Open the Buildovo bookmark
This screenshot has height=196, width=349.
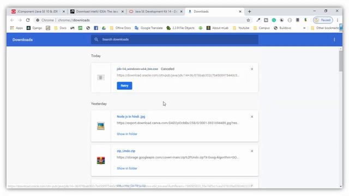[x=282, y=28]
